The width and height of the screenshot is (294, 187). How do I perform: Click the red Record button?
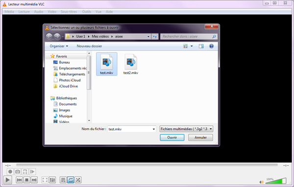pyautogui.click(x=10, y=172)
